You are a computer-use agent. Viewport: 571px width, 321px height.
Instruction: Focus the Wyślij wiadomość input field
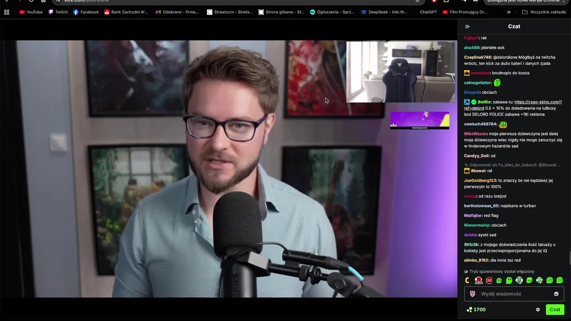[514, 294]
